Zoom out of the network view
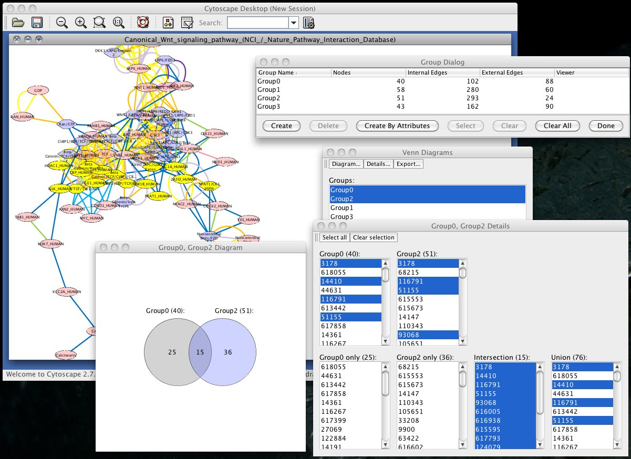The height and width of the screenshot is (459, 631). pos(62,23)
